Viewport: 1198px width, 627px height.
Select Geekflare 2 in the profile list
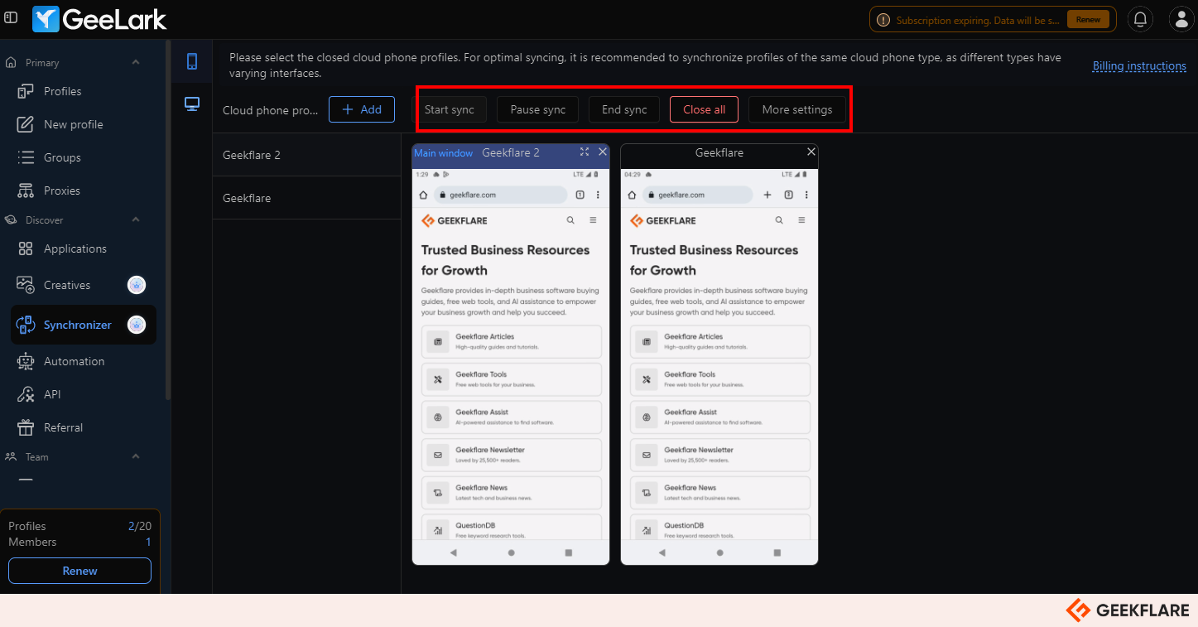[306, 155]
